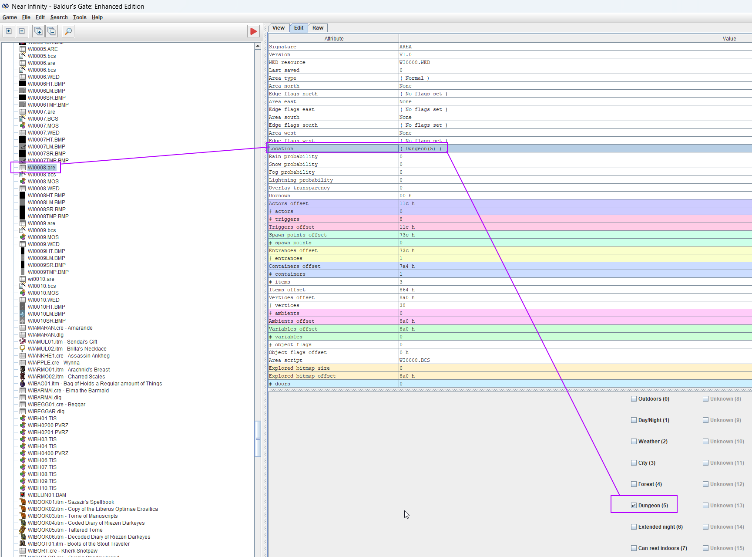Click amulet icon beside Brilla's Necklace
The height and width of the screenshot is (557, 752).
coord(23,348)
